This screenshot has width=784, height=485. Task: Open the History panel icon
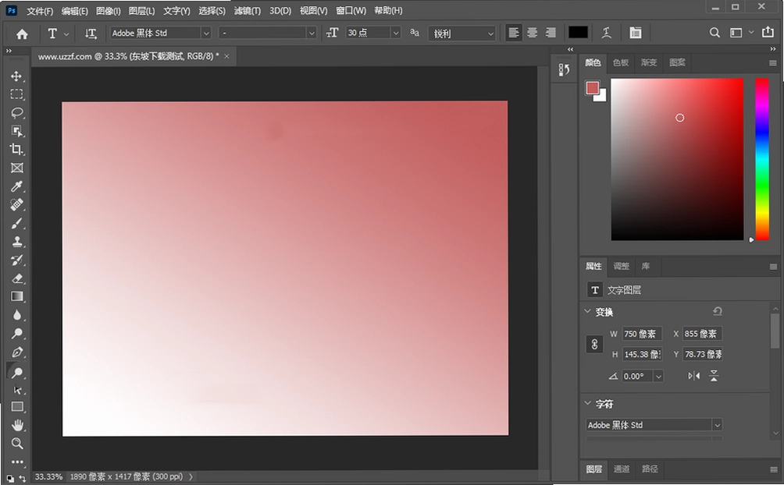coord(564,69)
